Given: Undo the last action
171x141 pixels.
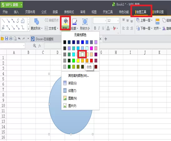Looking at the screenshot, I should point(19,38).
